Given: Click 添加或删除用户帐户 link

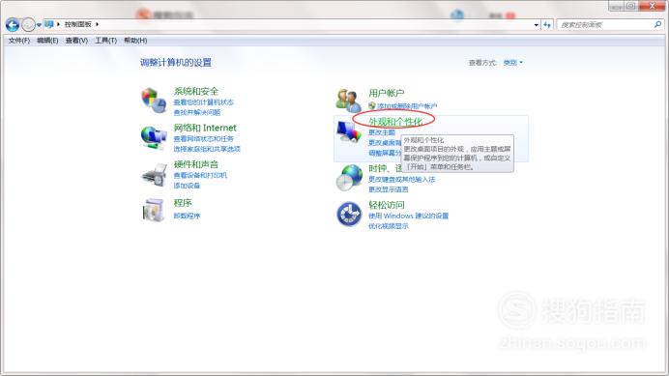Looking at the screenshot, I should 407,106.
